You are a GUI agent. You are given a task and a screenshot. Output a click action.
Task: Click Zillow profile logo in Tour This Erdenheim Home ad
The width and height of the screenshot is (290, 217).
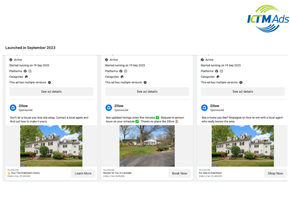[x=13, y=107]
